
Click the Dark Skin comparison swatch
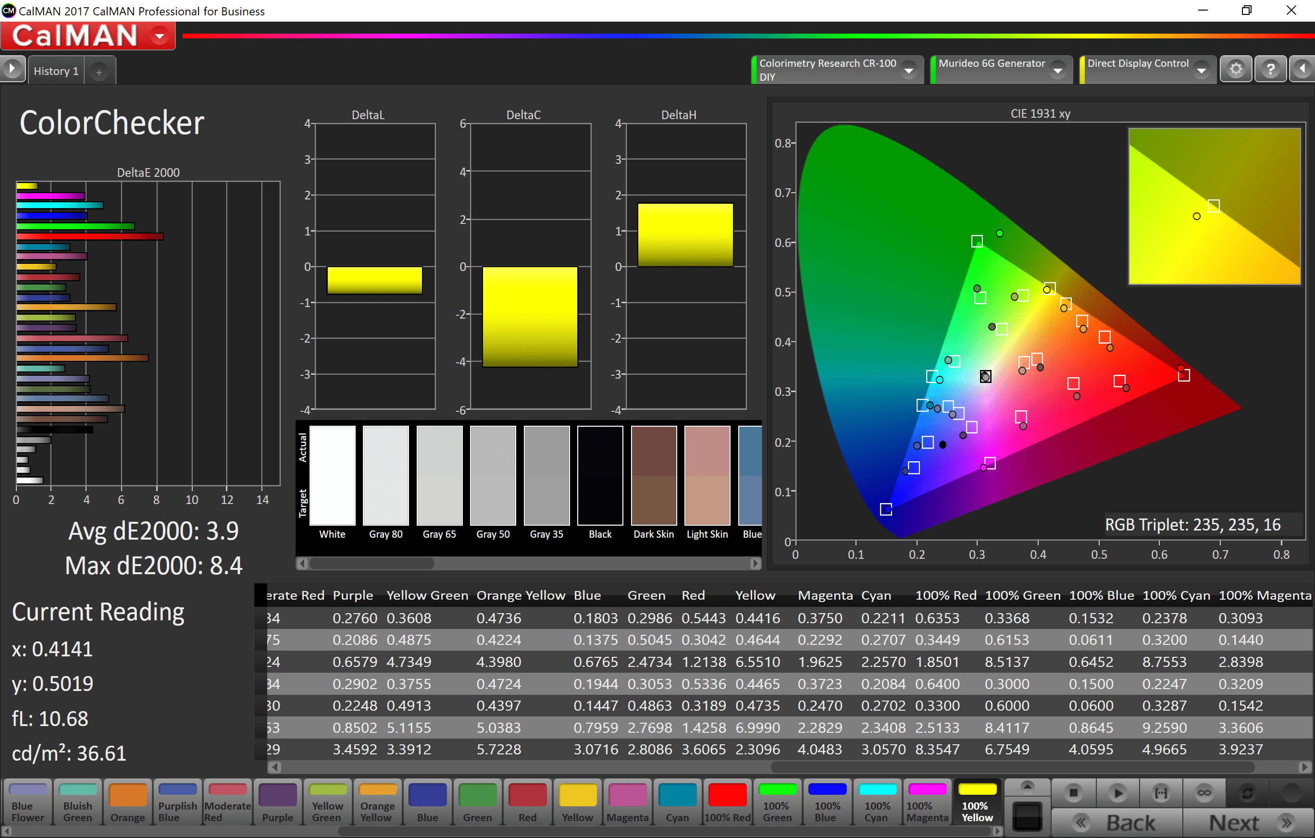point(654,476)
